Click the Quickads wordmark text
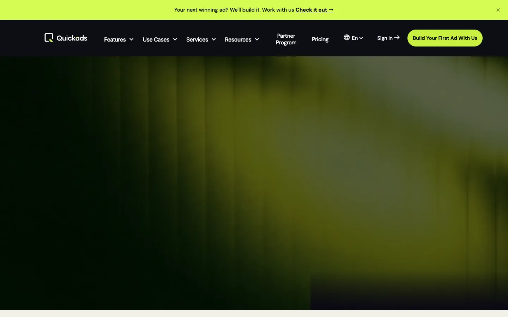The height and width of the screenshot is (317, 508). coord(72,38)
